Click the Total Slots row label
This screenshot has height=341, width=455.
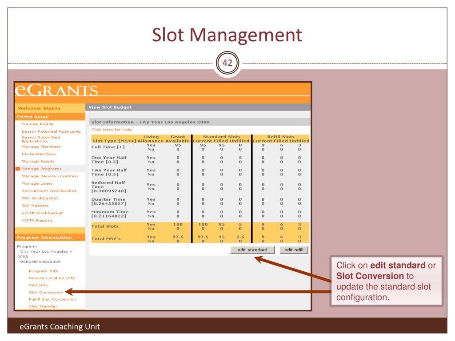tap(105, 226)
